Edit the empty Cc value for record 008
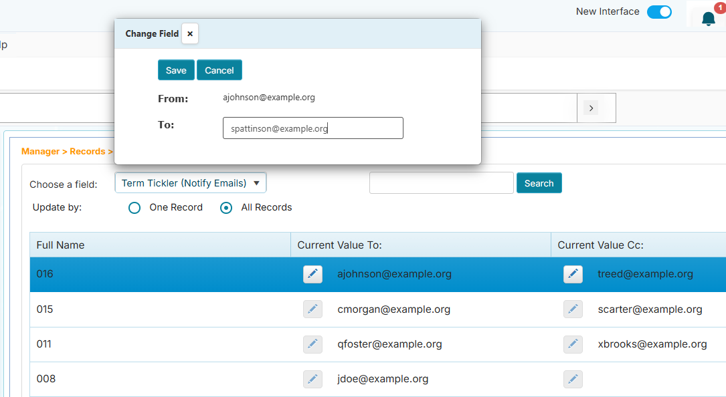The image size is (726, 397). click(x=573, y=379)
